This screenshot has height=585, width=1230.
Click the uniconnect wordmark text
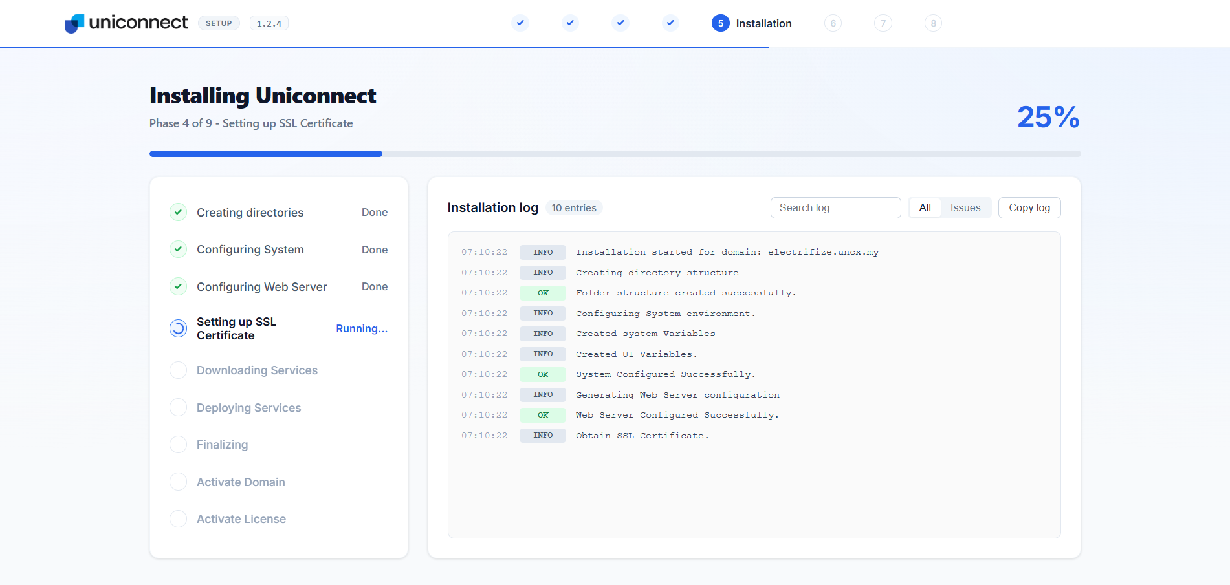click(x=138, y=23)
